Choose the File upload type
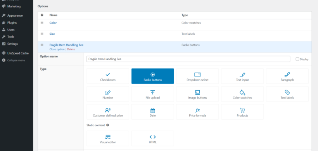Image resolution: width=318 pixels, height=151 pixels. tap(152, 94)
